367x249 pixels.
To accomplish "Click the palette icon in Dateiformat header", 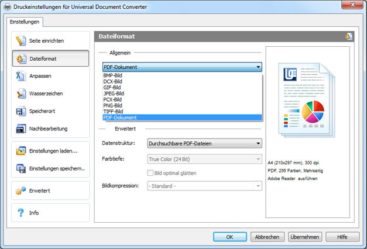I will [x=348, y=36].
